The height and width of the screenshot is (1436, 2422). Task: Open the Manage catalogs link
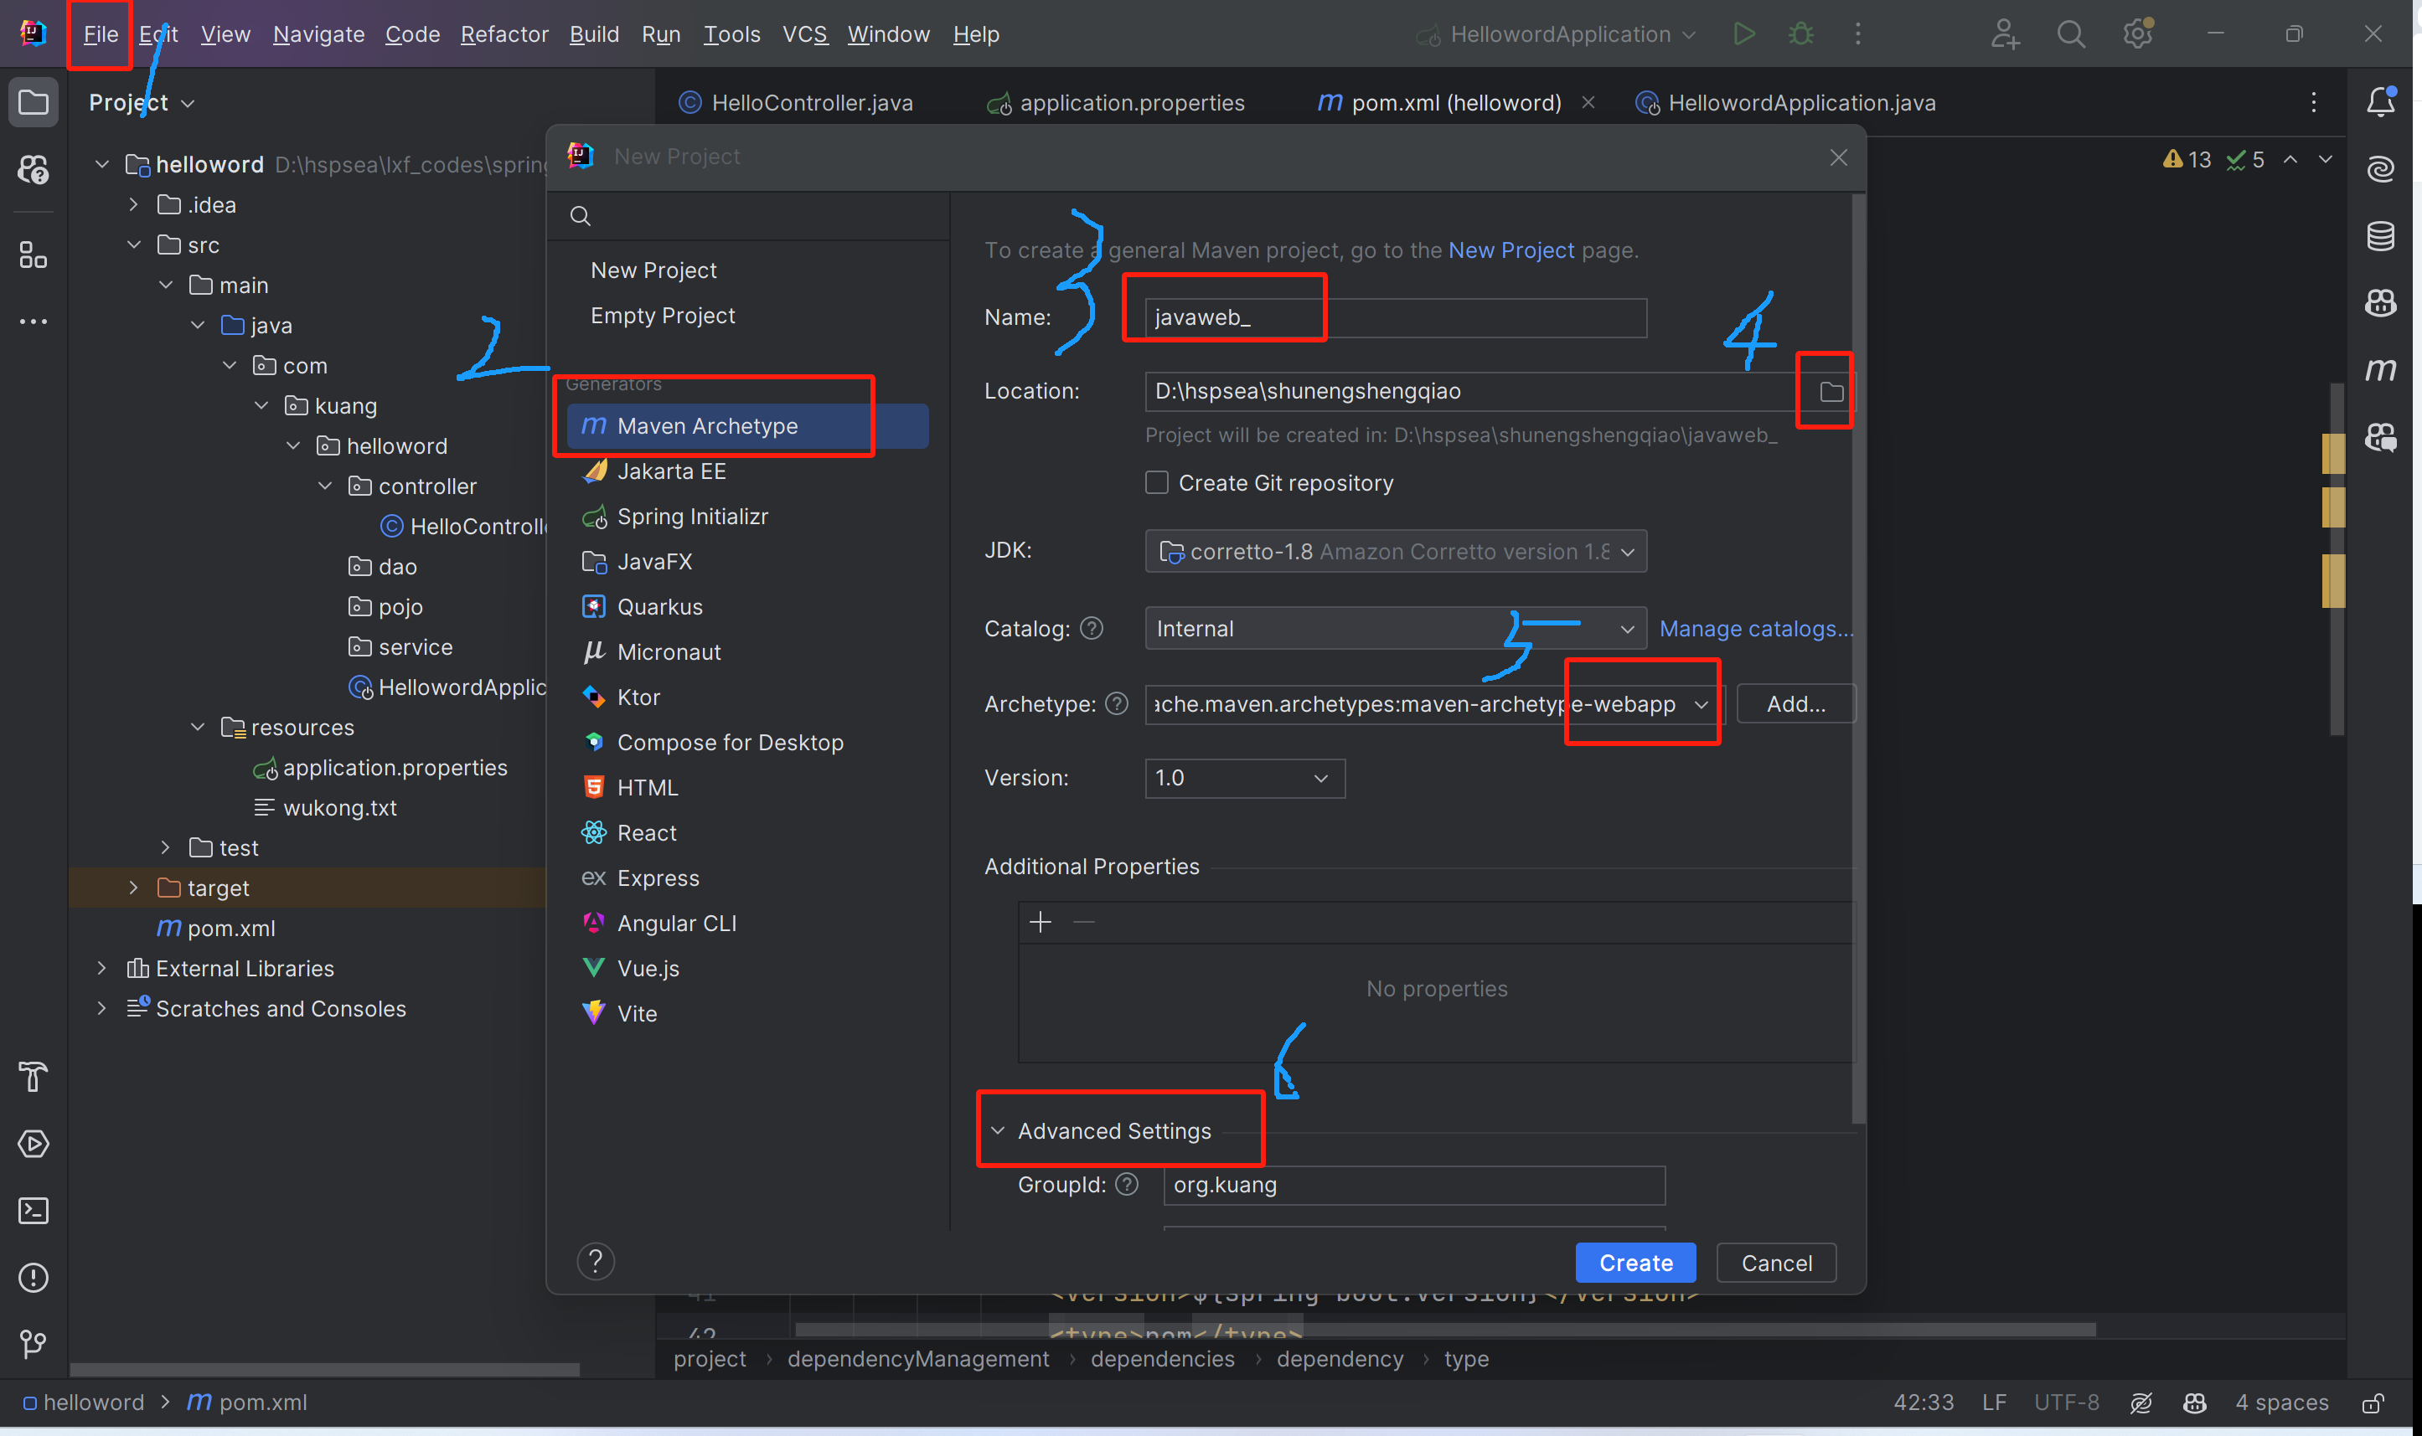(1756, 629)
